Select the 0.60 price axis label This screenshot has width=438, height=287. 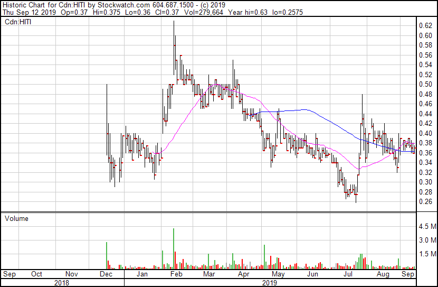click(x=426, y=35)
